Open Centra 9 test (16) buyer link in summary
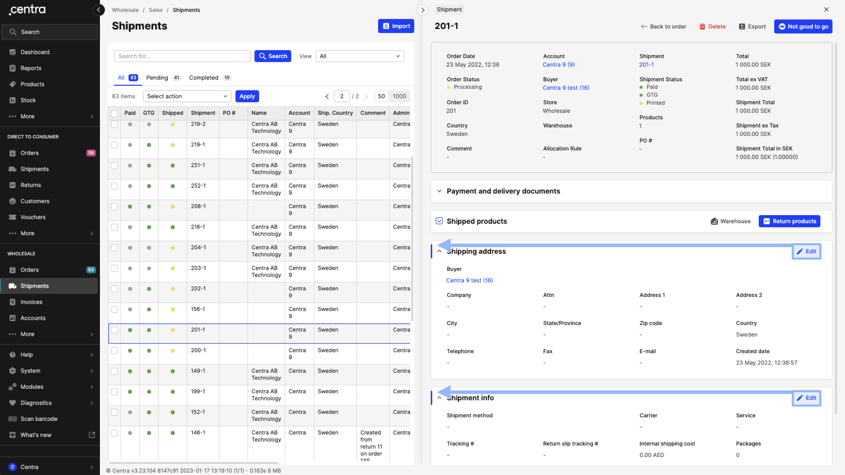The height and width of the screenshot is (475, 845). tap(566, 88)
